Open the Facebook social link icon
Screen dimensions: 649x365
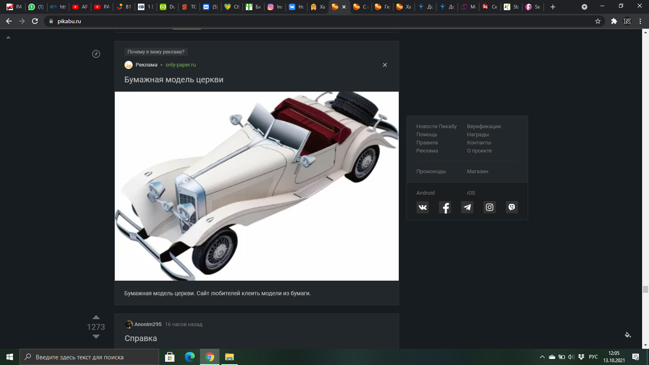(x=445, y=207)
